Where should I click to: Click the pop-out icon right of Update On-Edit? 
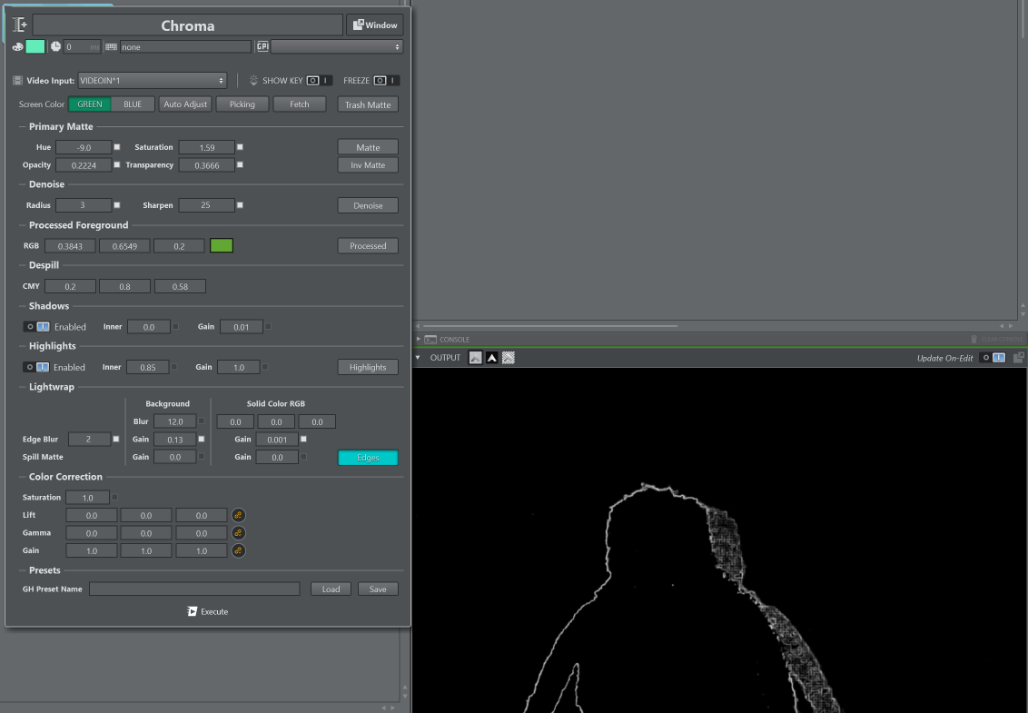point(1019,358)
